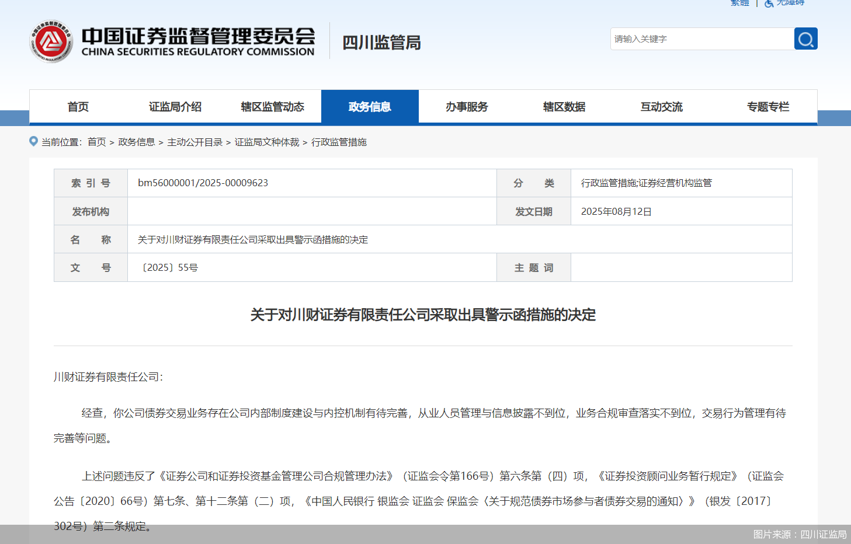Open the 专题专栏 tab
Image resolution: width=851 pixels, height=544 pixels.
click(x=767, y=106)
